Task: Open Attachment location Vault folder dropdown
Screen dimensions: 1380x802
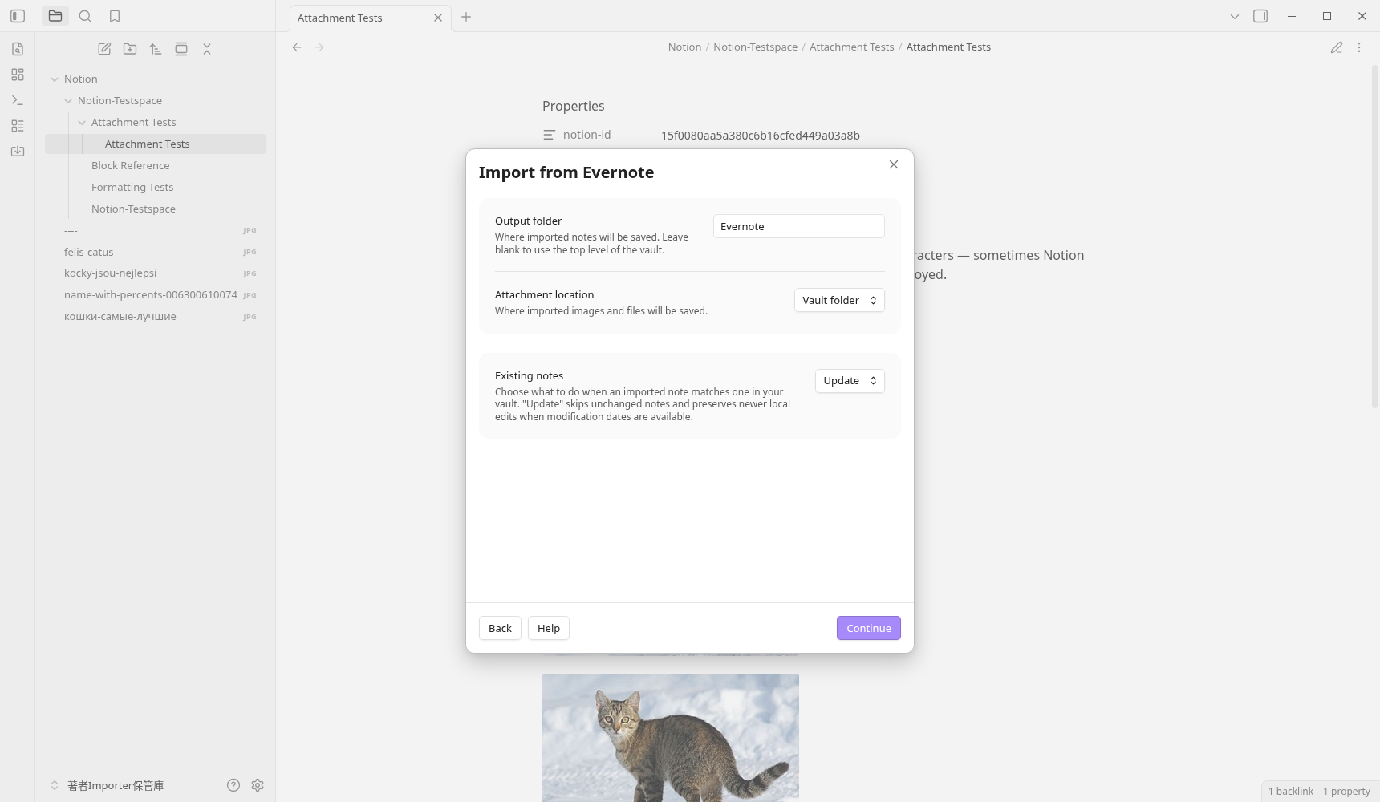Action: click(x=839, y=300)
